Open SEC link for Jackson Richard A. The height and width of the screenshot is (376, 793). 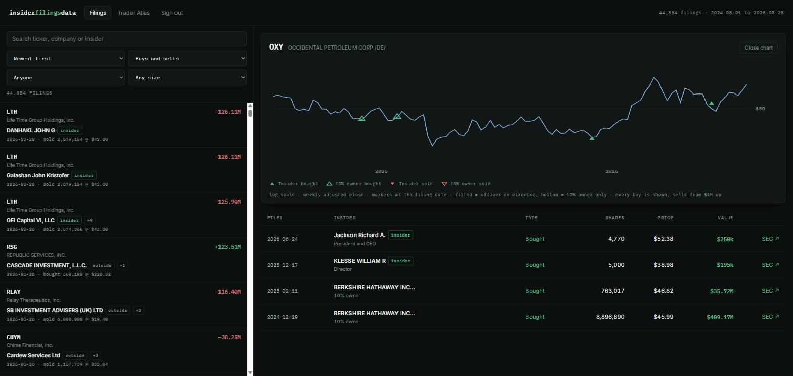pos(770,239)
